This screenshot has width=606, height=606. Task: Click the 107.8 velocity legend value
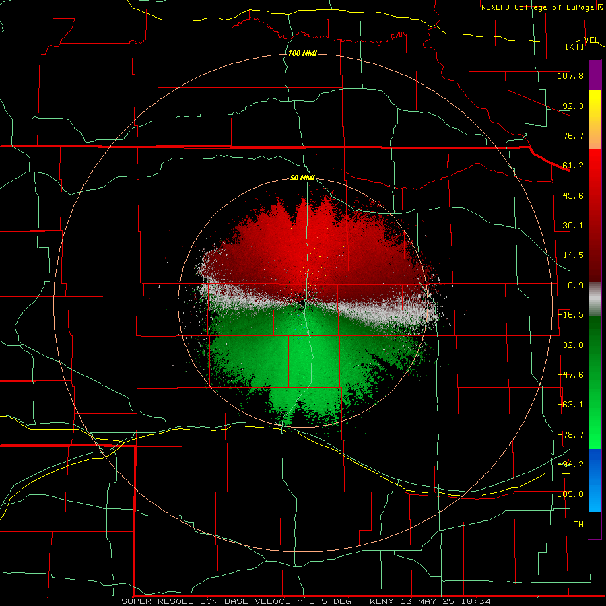tap(570, 75)
